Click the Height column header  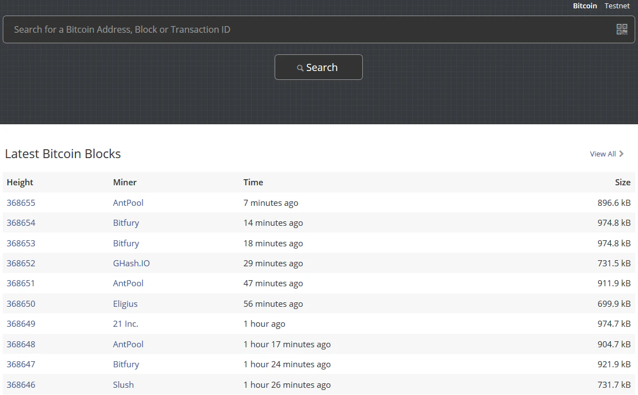[x=20, y=183]
